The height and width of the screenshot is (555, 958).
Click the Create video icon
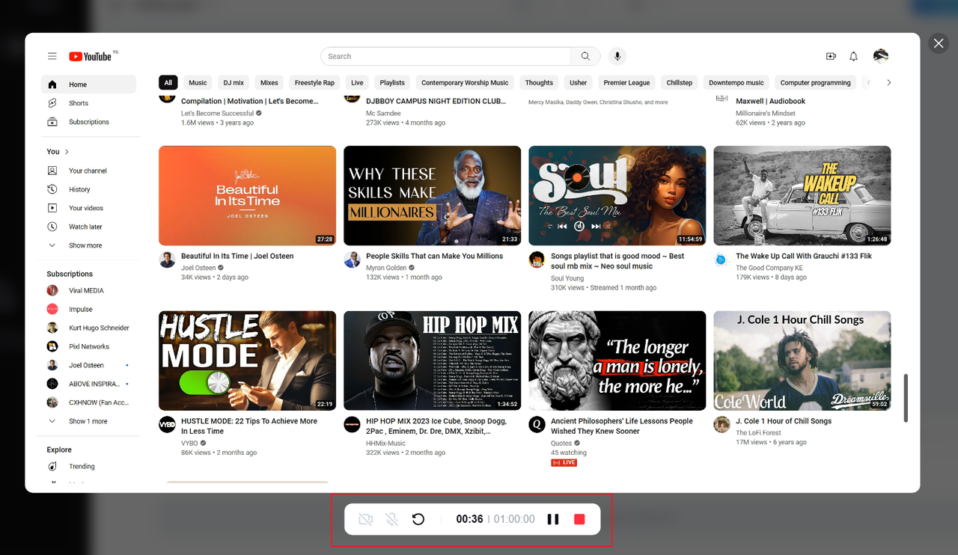tap(831, 55)
